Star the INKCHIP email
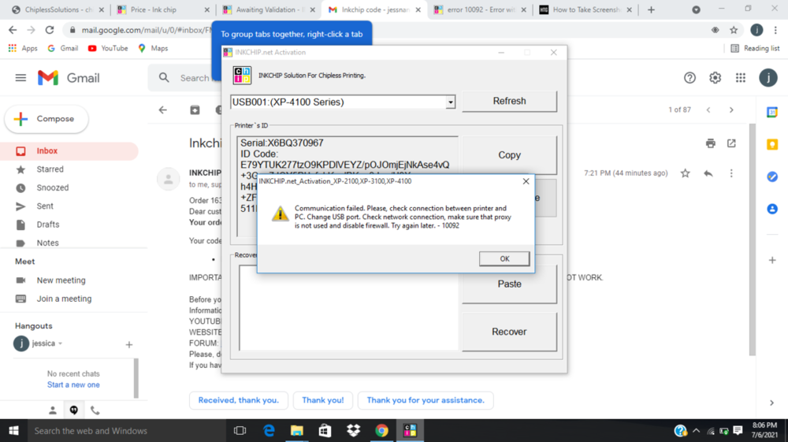 (685, 173)
